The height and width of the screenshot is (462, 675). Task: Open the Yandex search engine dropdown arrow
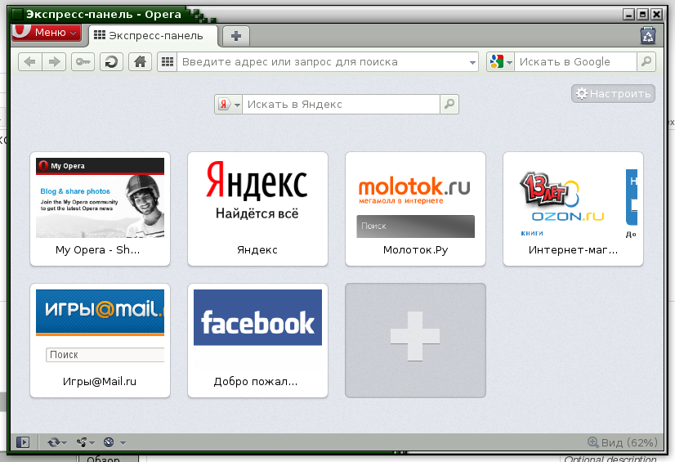pyautogui.click(x=237, y=105)
